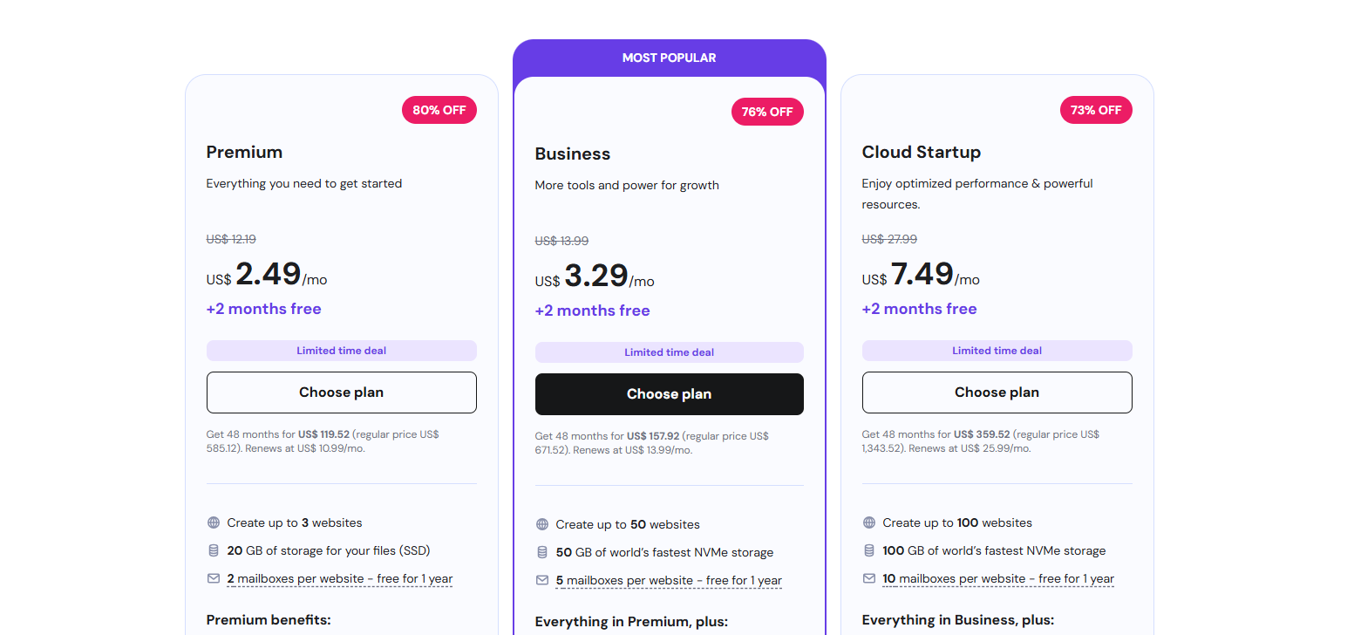1354x635 pixels.
Task: Click envelope icon beside 5 mailboxes
Action: pyautogui.click(x=542, y=580)
